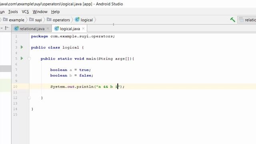Viewport: 256px width, 144px height.
Task: Click the class icon on relational.java tab
Action: tap(16, 28)
